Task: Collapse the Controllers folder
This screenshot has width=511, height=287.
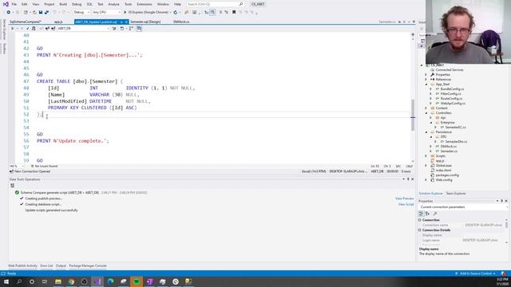Action: [x=426, y=113]
